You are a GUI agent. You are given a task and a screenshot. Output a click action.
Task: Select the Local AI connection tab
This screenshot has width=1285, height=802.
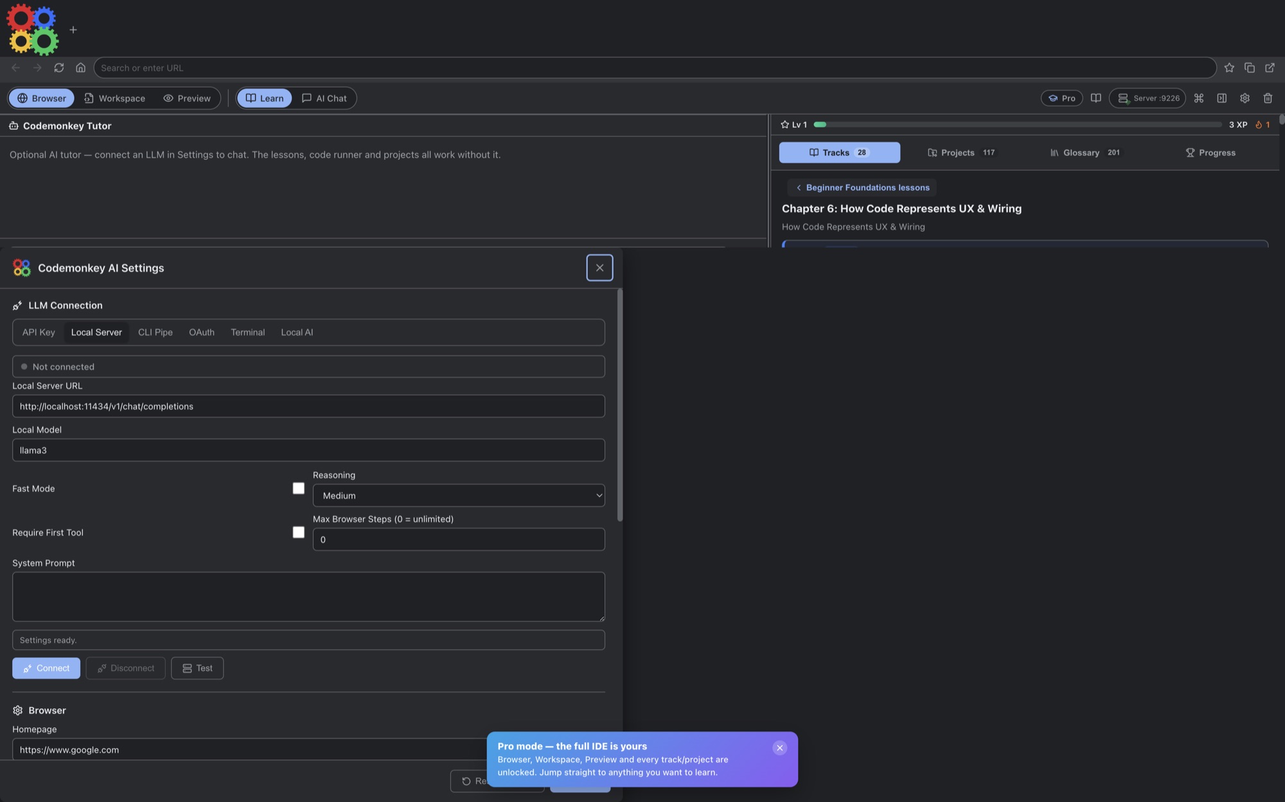297,332
